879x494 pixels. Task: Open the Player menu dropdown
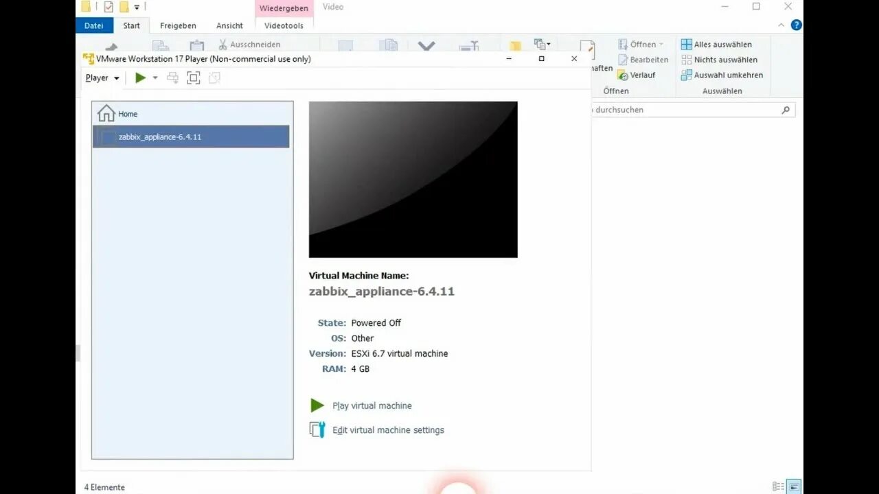point(102,78)
